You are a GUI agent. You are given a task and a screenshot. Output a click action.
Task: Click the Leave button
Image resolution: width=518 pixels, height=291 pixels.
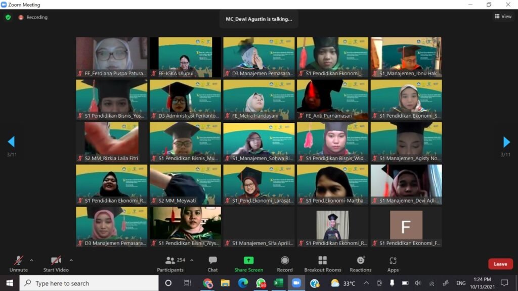tap(500, 264)
